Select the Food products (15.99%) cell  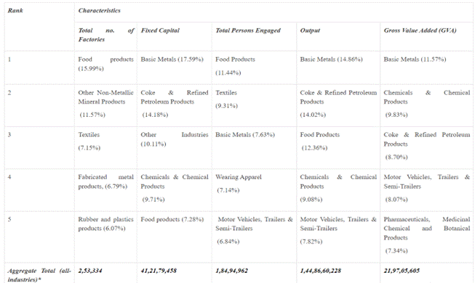[105, 64]
